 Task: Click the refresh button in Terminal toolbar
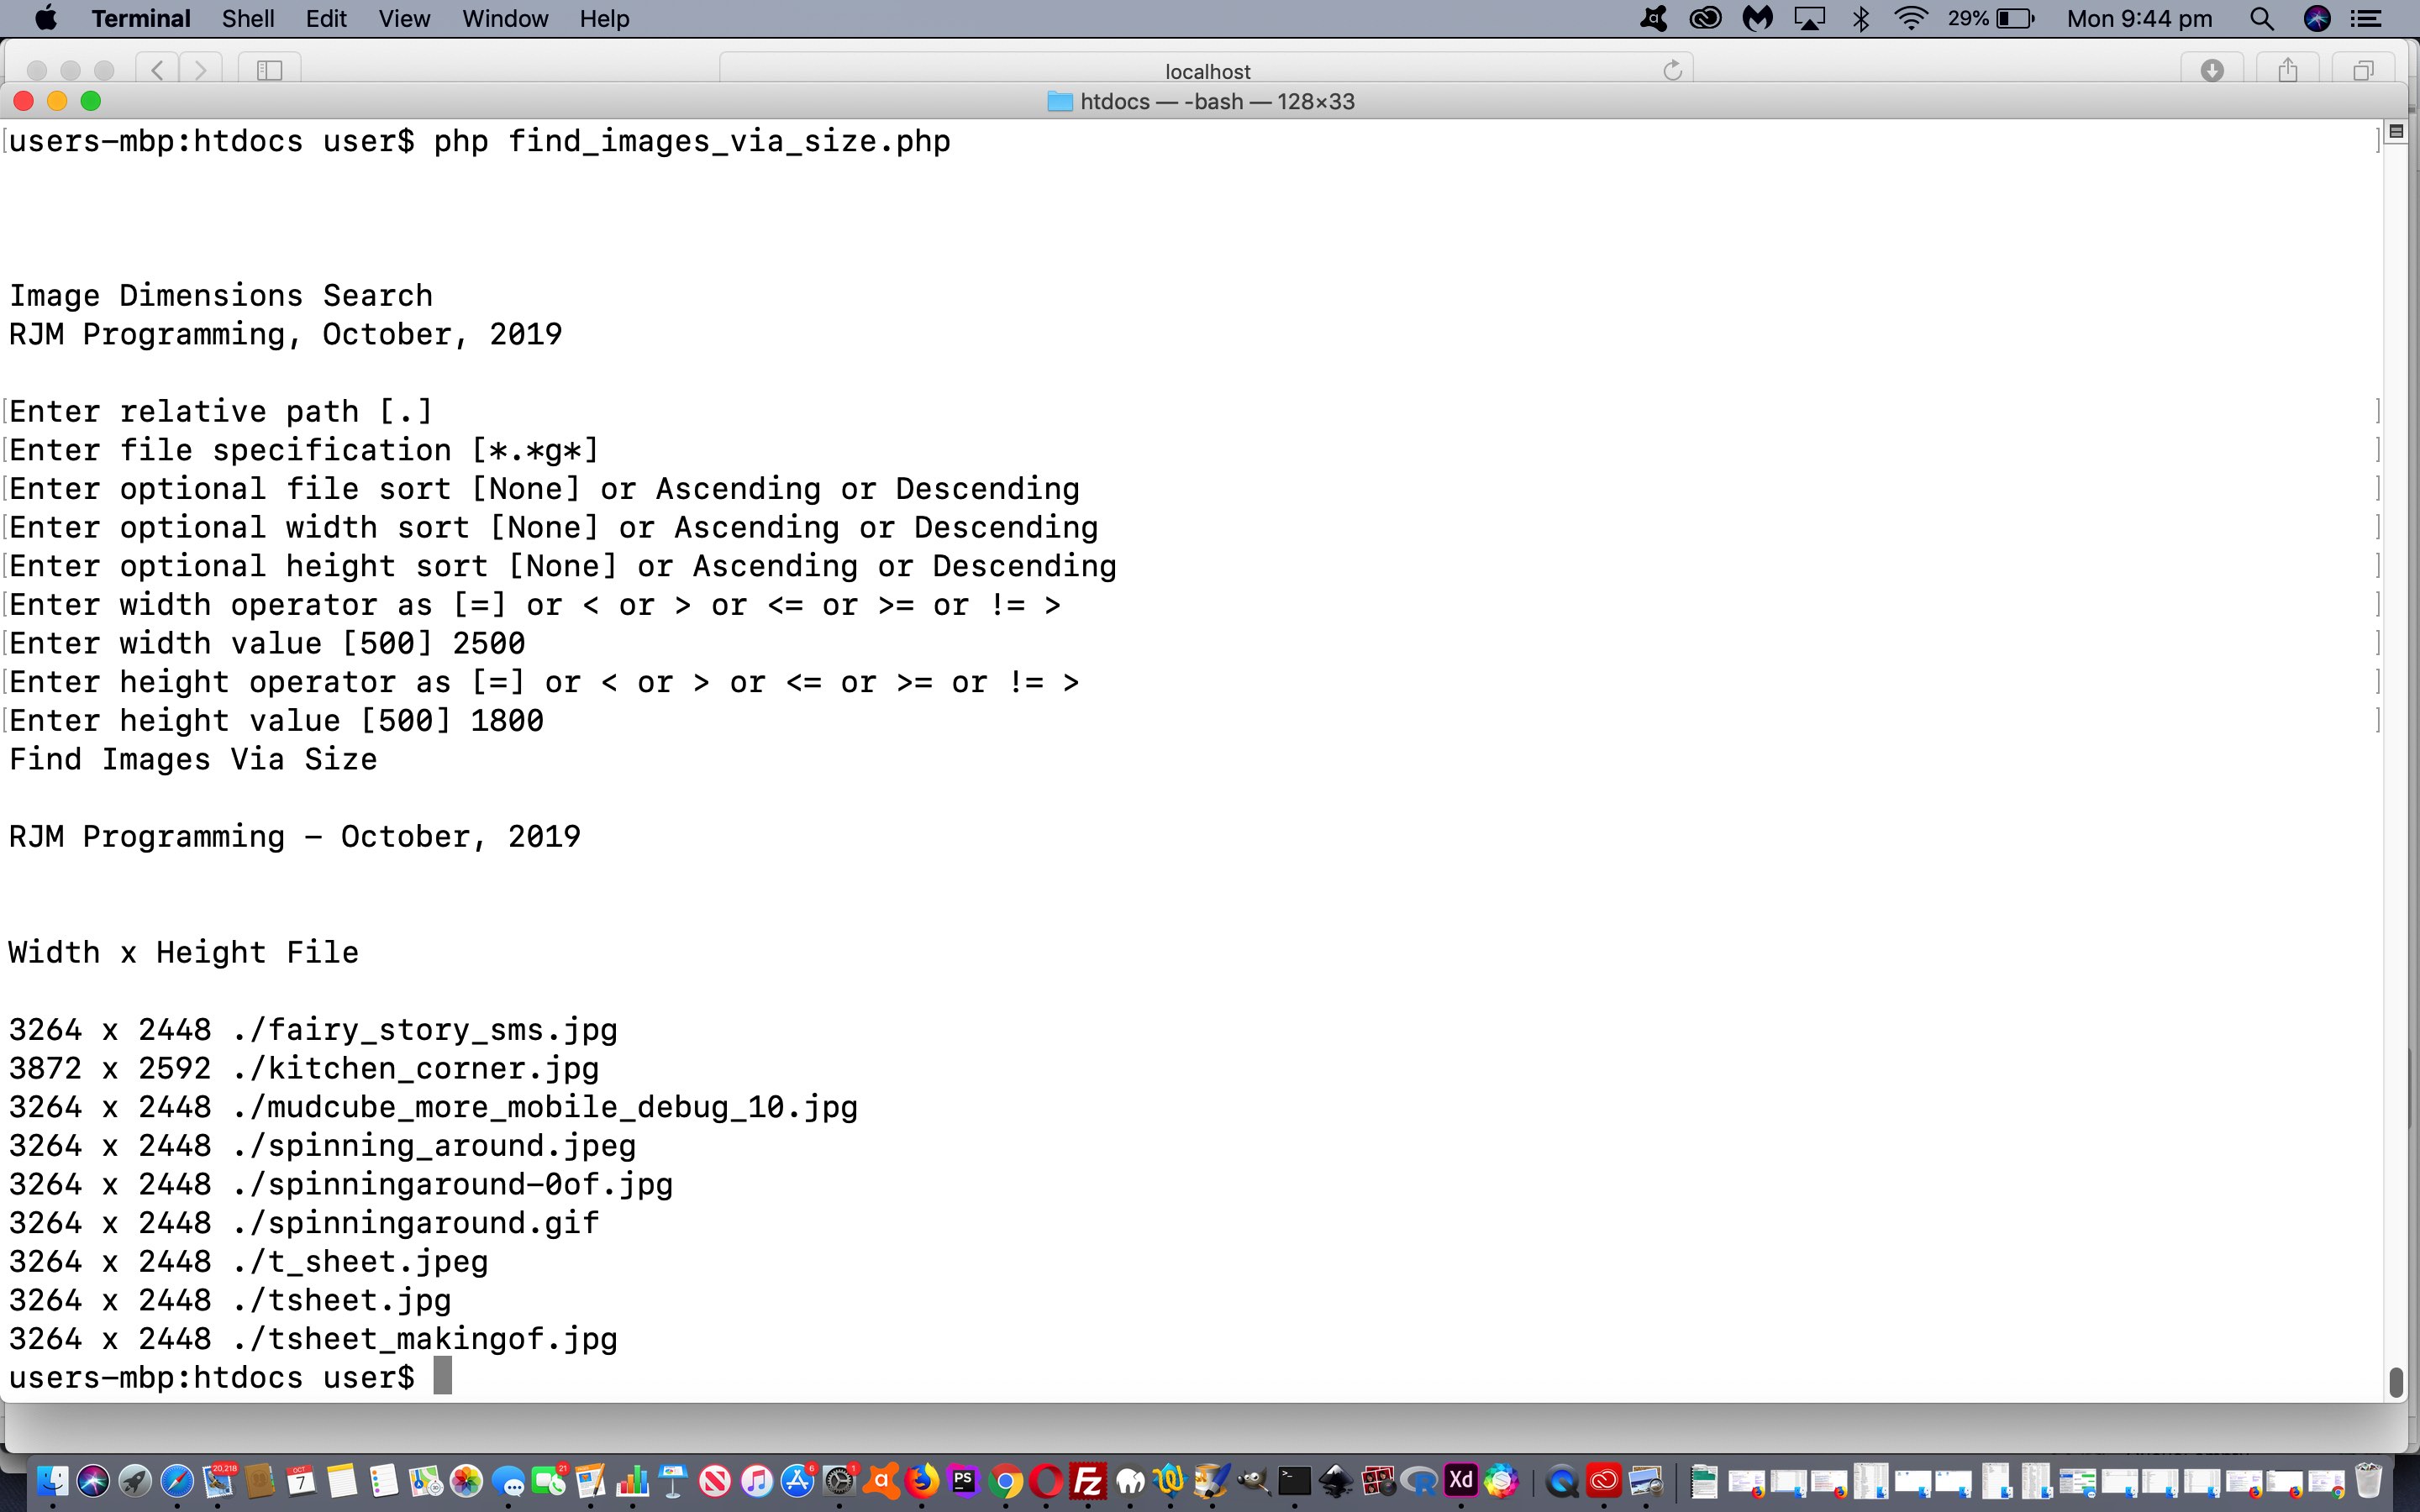coord(1670,68)
